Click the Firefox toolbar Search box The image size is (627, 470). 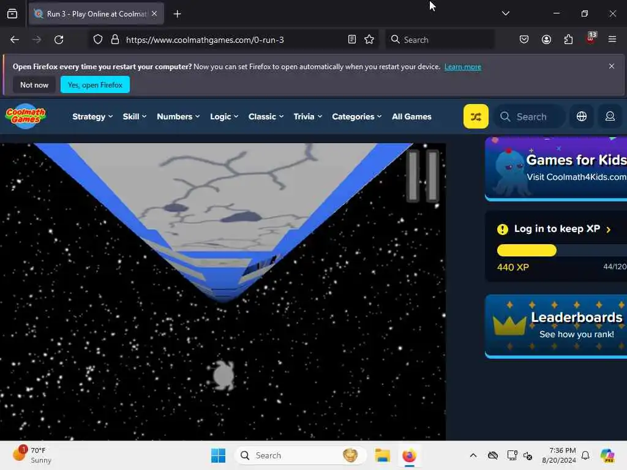pyautogui.click(x=440, y=40)
